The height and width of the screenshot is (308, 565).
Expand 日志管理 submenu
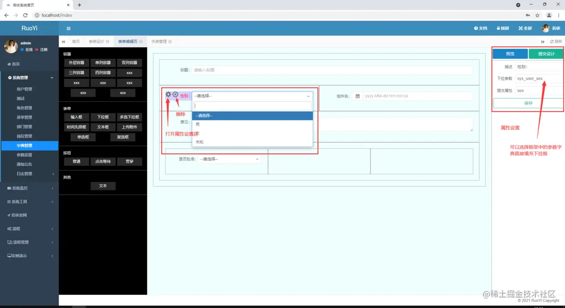coord(29,174)
